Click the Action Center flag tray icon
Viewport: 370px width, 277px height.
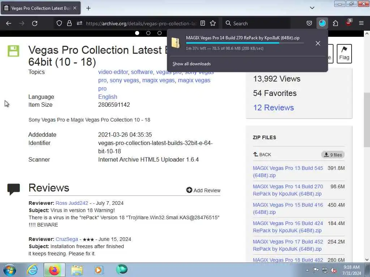click(x=316, y=270)
